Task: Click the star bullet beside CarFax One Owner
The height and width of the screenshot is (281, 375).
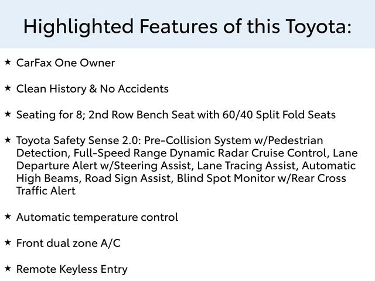Action: pos(8,61)
